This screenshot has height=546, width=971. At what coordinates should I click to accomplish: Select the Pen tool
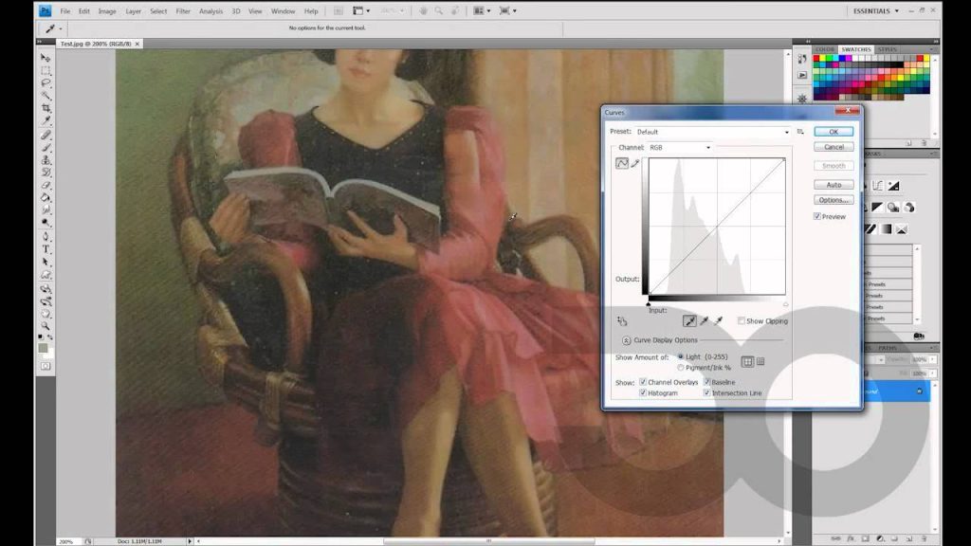pos(46,236)
